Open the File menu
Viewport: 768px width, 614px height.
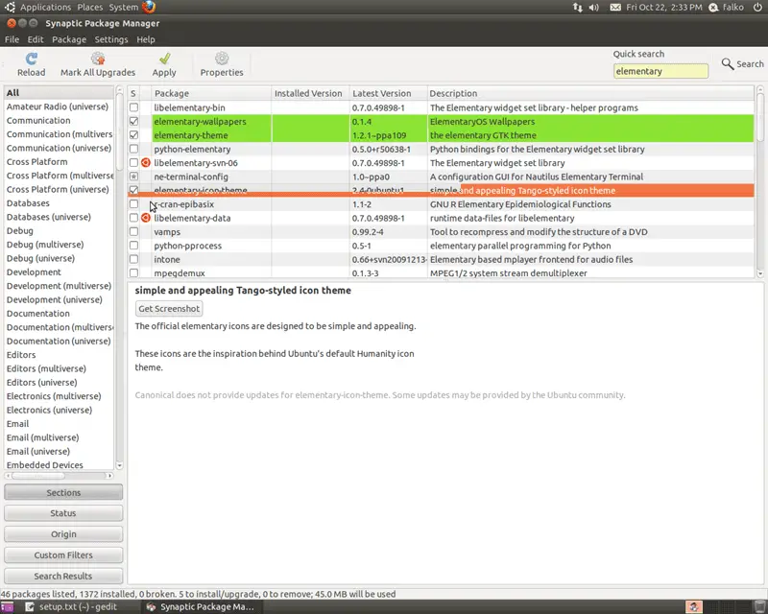pyautogui.click(x=12, y=39)
